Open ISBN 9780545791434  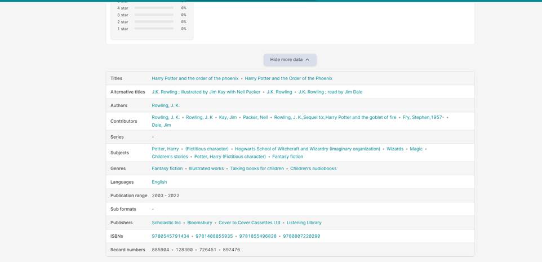[170, 236]
